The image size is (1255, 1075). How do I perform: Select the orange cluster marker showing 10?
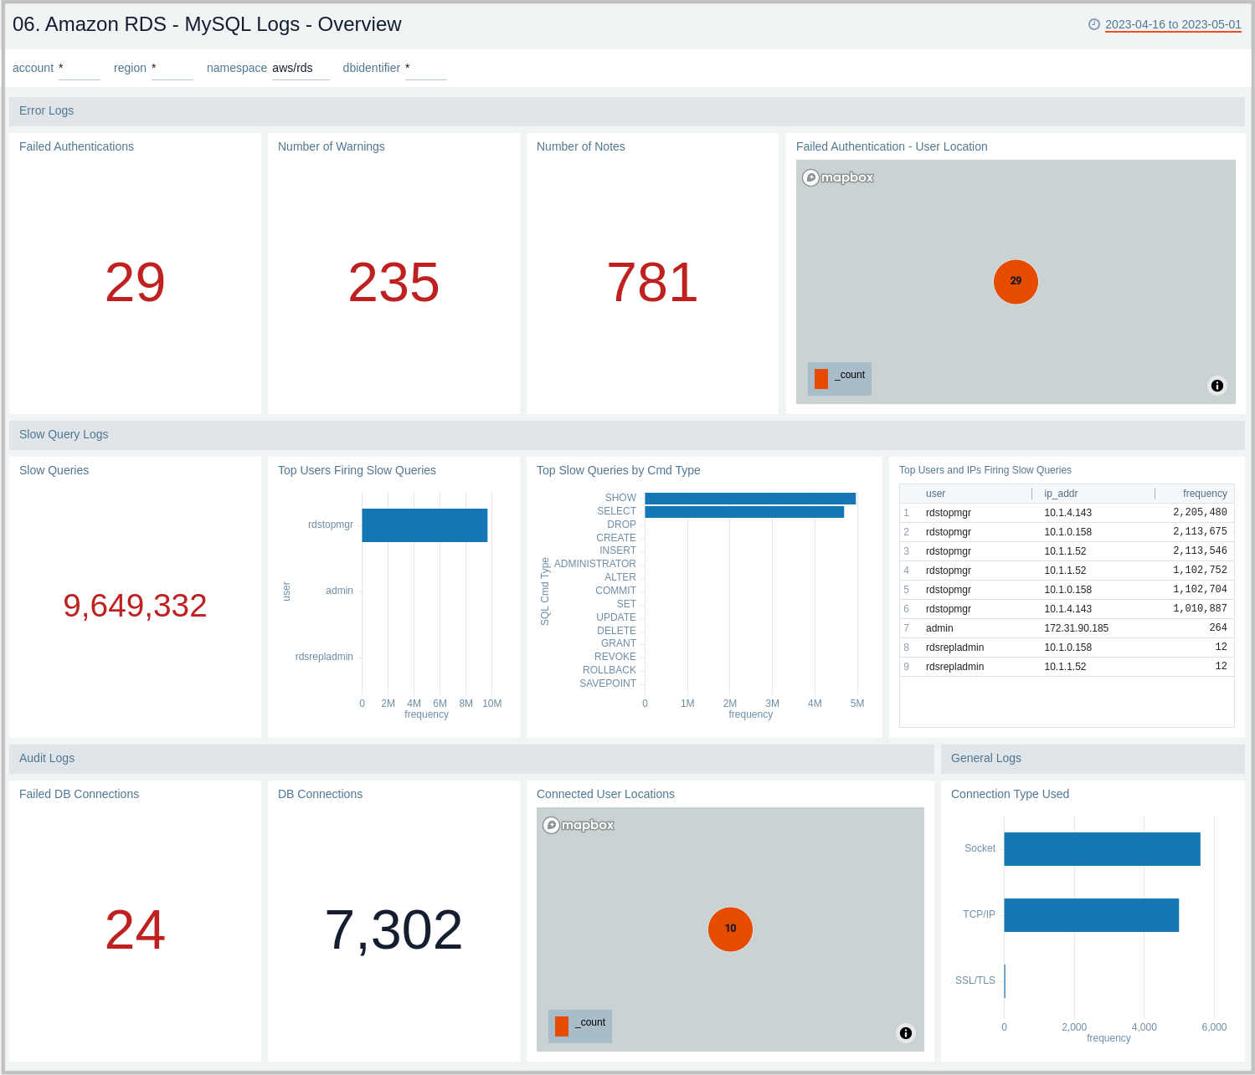pyautogui.click(x=730, y=929)
